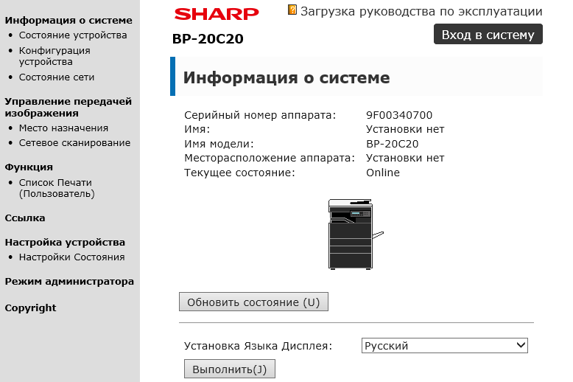Image resolution: width=573 pixels, height=382 pixels.
Task: Click the Online current status value
Action: (x=383, y=173)
